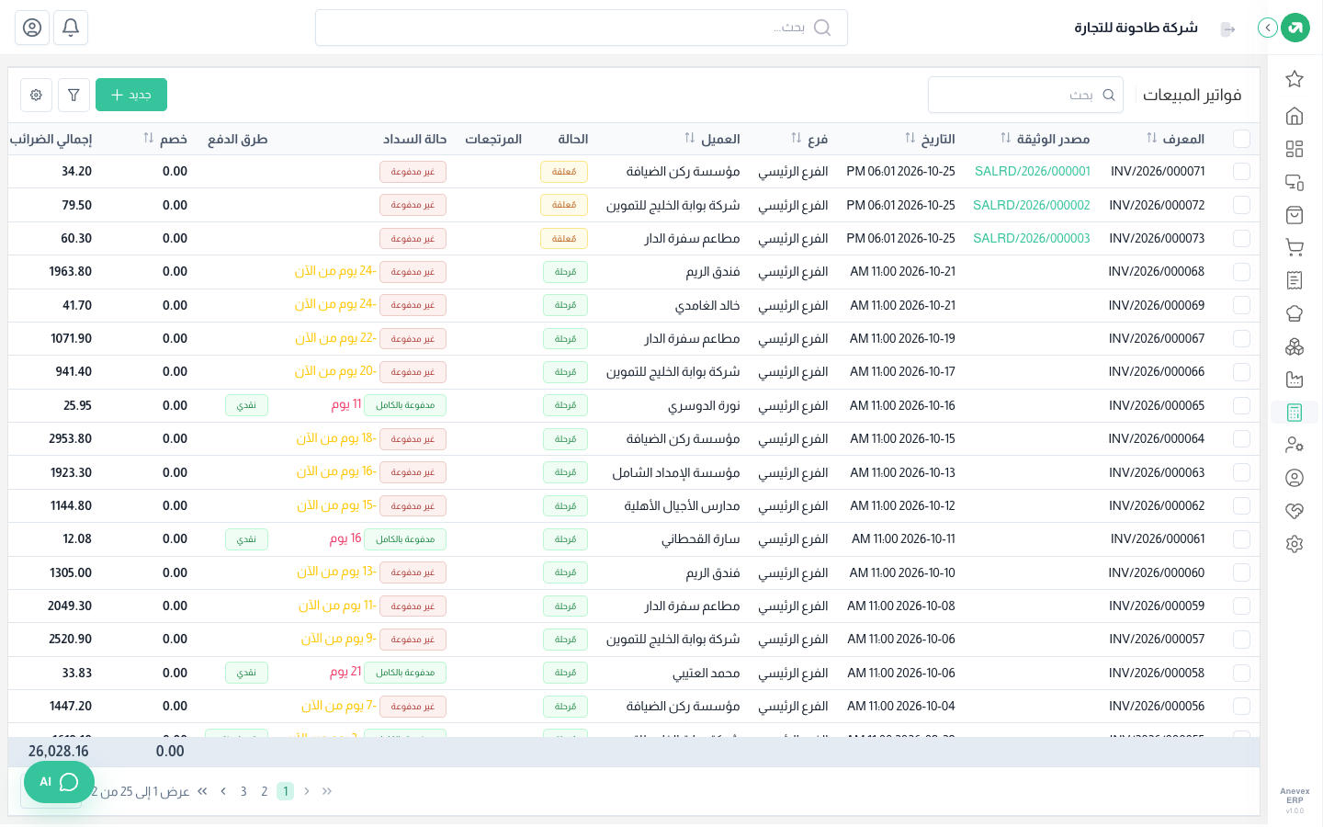Click total 2953.80 in INV/2026/000064 row

(x=71, y=439)
